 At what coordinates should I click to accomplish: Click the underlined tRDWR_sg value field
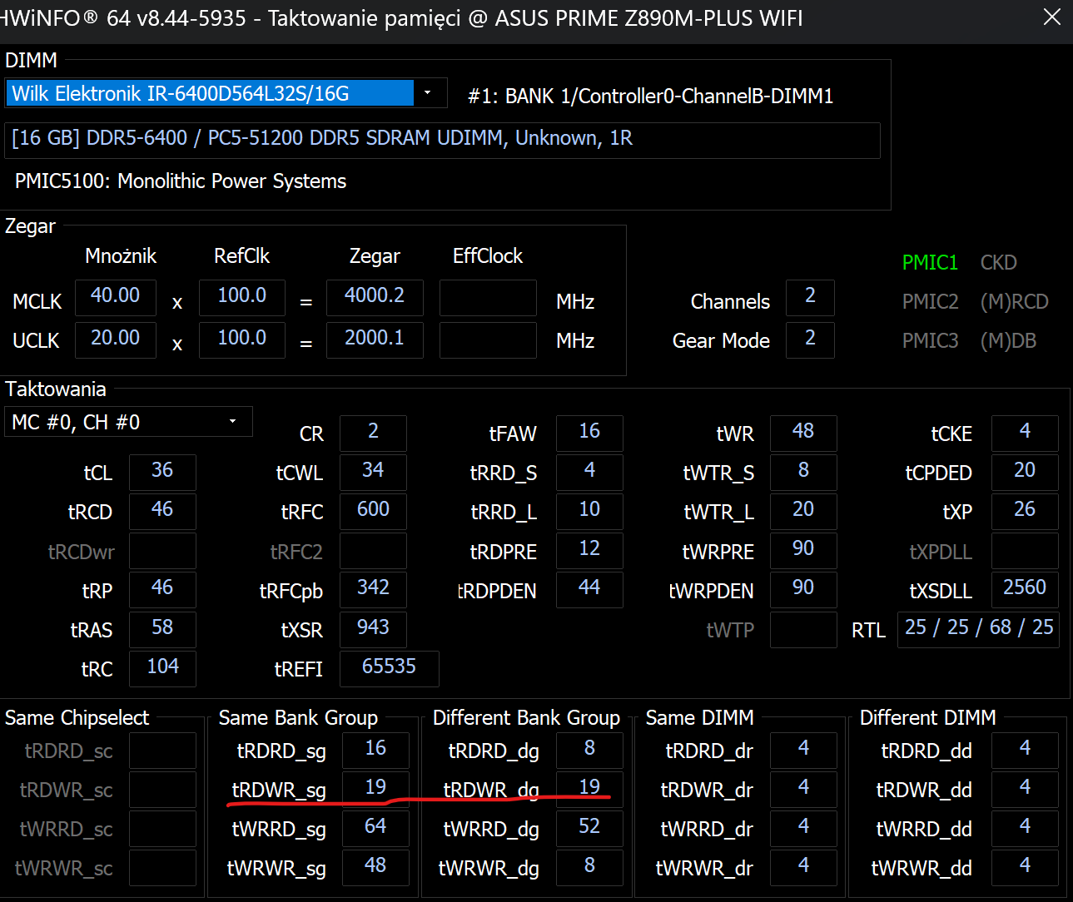375,787
